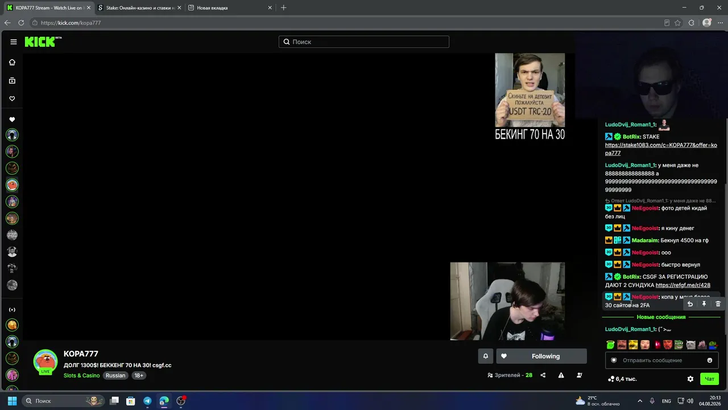Open the sidebar collapse/expand channels icon
This screenshot has height=410, width=728.
click(x=12, y=310)
